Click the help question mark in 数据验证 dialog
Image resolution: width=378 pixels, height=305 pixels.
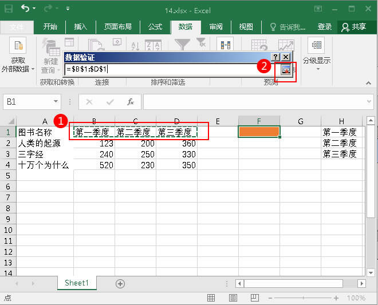click(x=275, y=57)
